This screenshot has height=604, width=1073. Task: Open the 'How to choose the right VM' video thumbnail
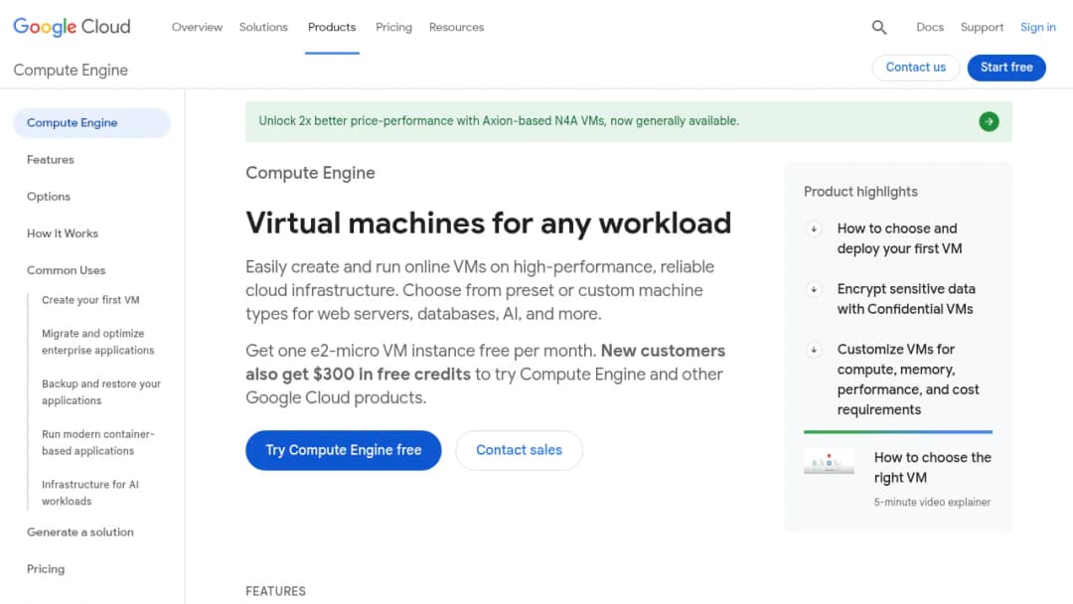tap(829, 462)
